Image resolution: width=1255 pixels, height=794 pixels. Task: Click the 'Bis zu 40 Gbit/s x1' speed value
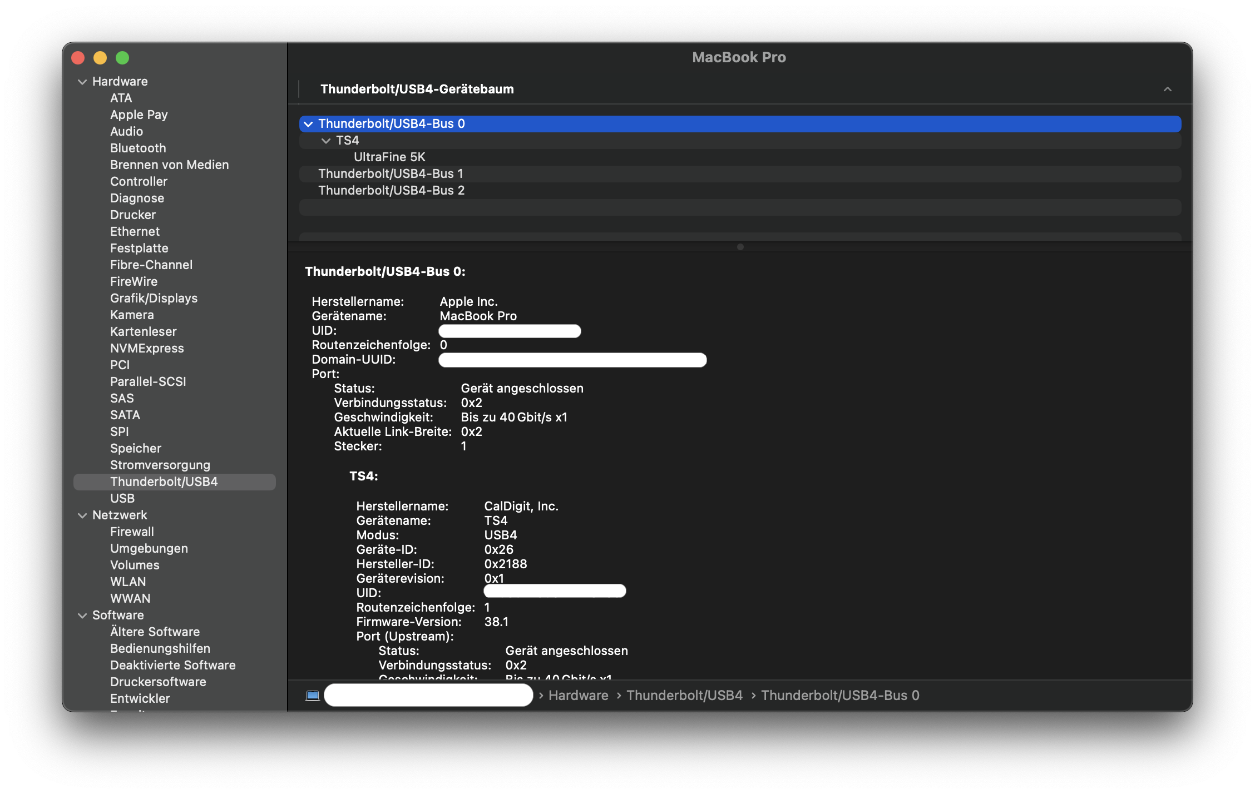tap(514, 417)
